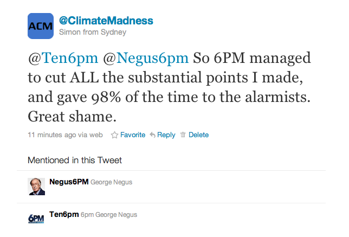Click the reply arrow icon
This screenshot has width=349, height=237.
click(152, 135)
